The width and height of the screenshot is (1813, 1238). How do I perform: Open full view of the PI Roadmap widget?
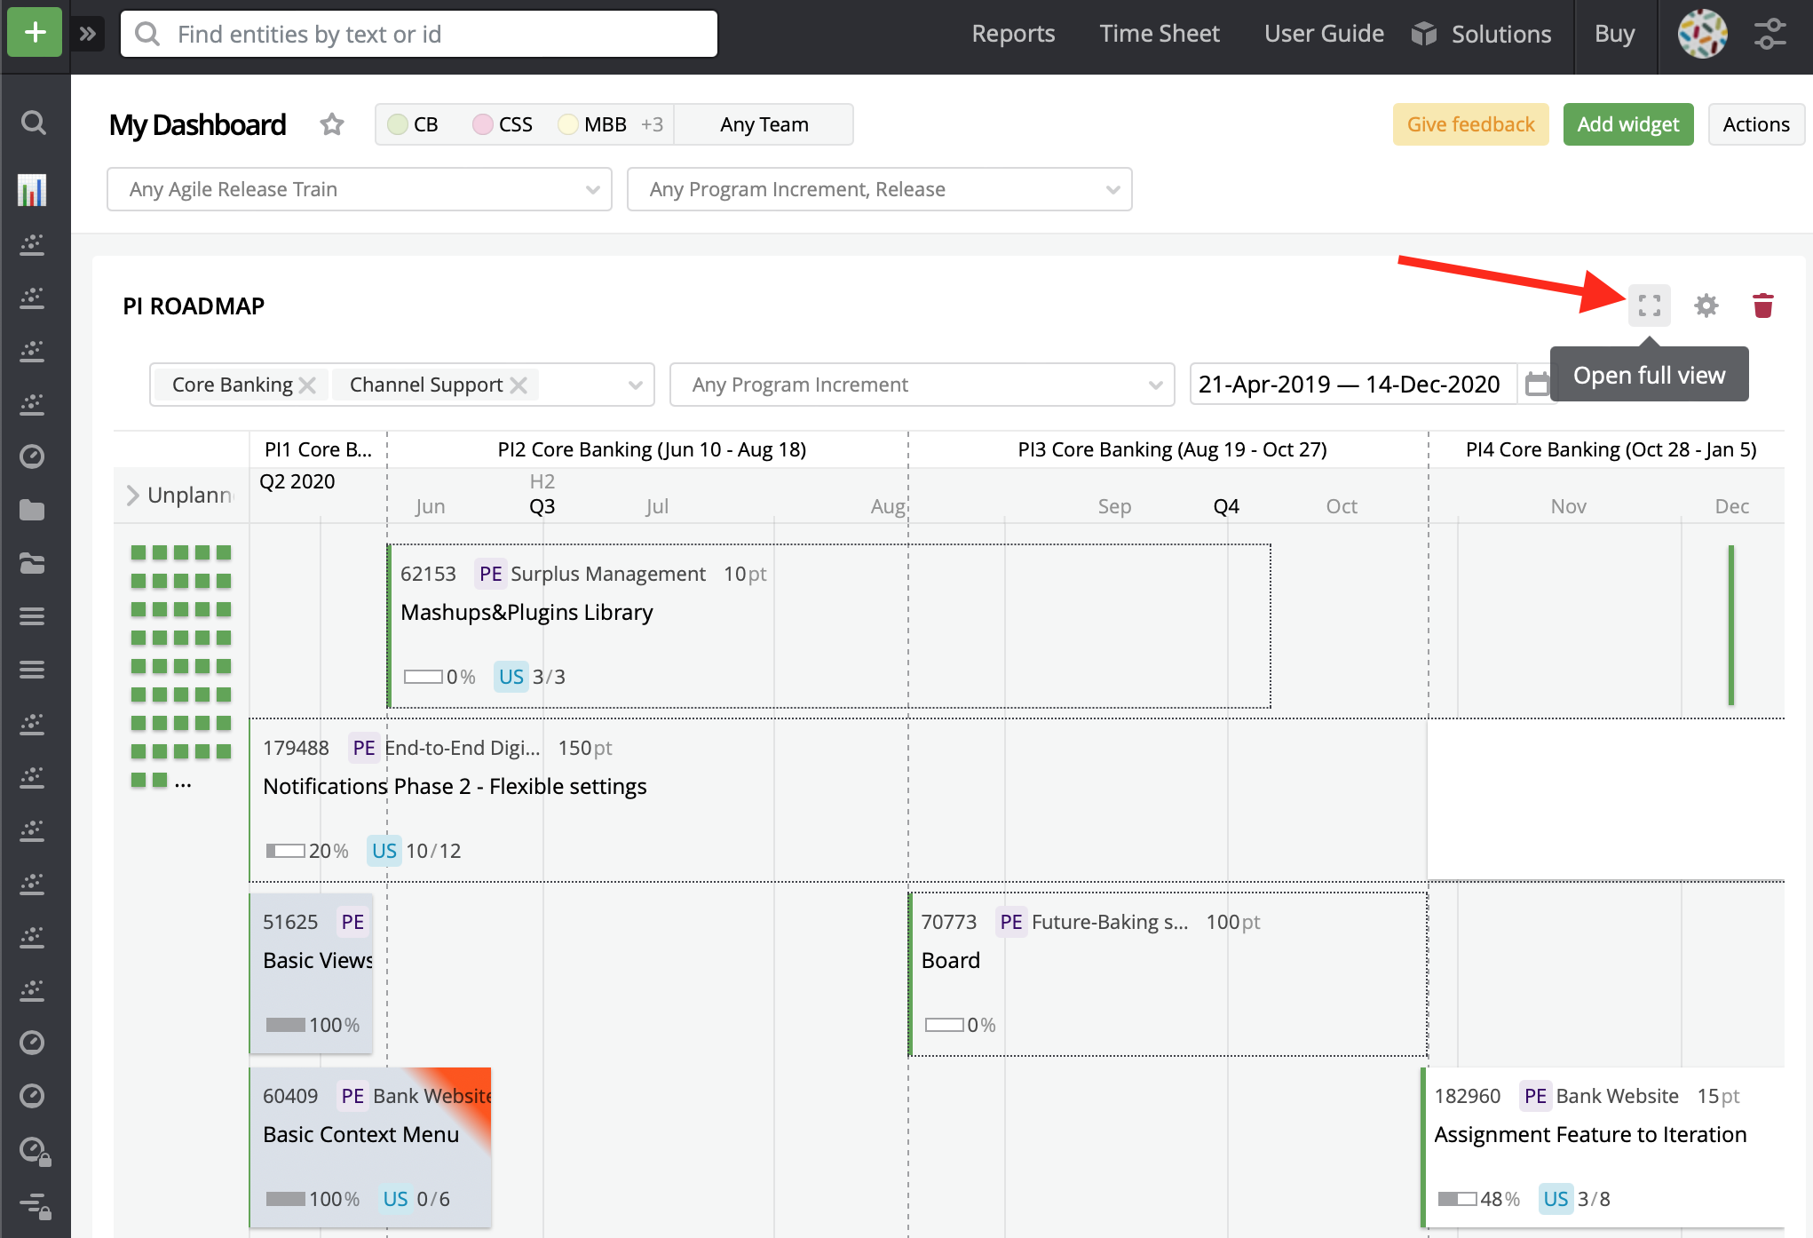(1649, 306)
